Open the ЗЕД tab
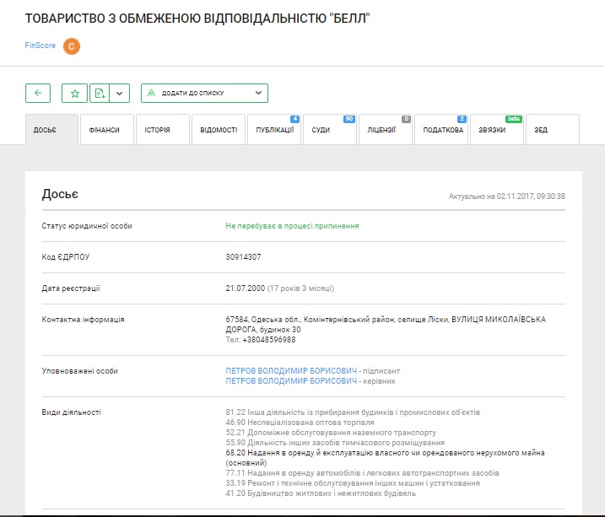The image size is (605, 517). pyautogui.click(x=541, y=130)
